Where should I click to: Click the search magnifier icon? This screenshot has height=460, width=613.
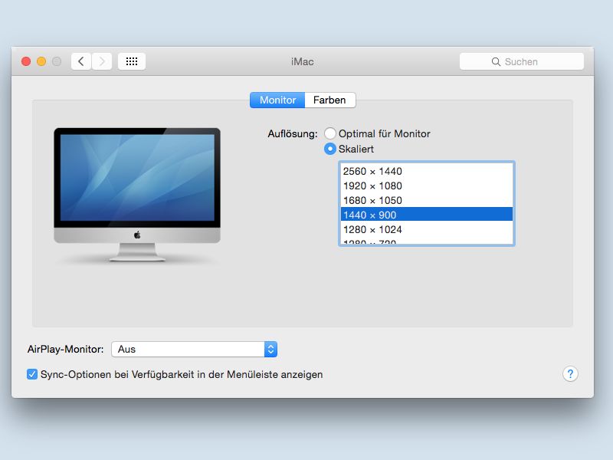496,62
